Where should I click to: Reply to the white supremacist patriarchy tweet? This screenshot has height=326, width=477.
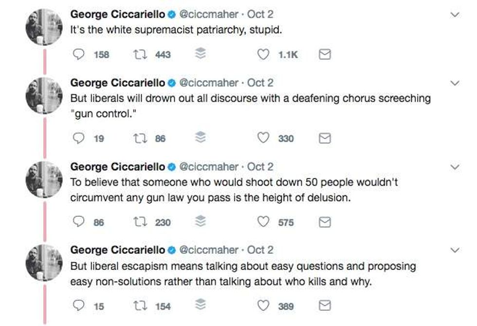click(x=78, y=55)
